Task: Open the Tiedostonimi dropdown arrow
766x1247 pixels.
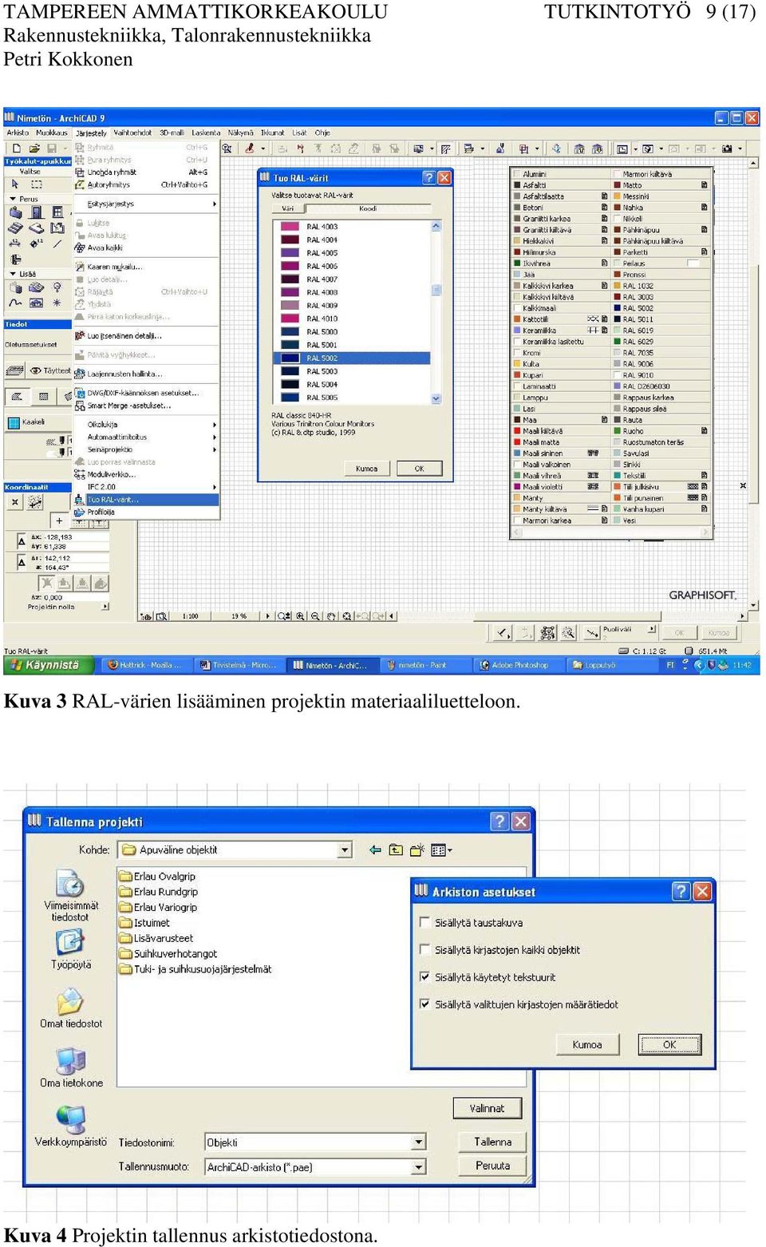Action: tap(419, 1142)
